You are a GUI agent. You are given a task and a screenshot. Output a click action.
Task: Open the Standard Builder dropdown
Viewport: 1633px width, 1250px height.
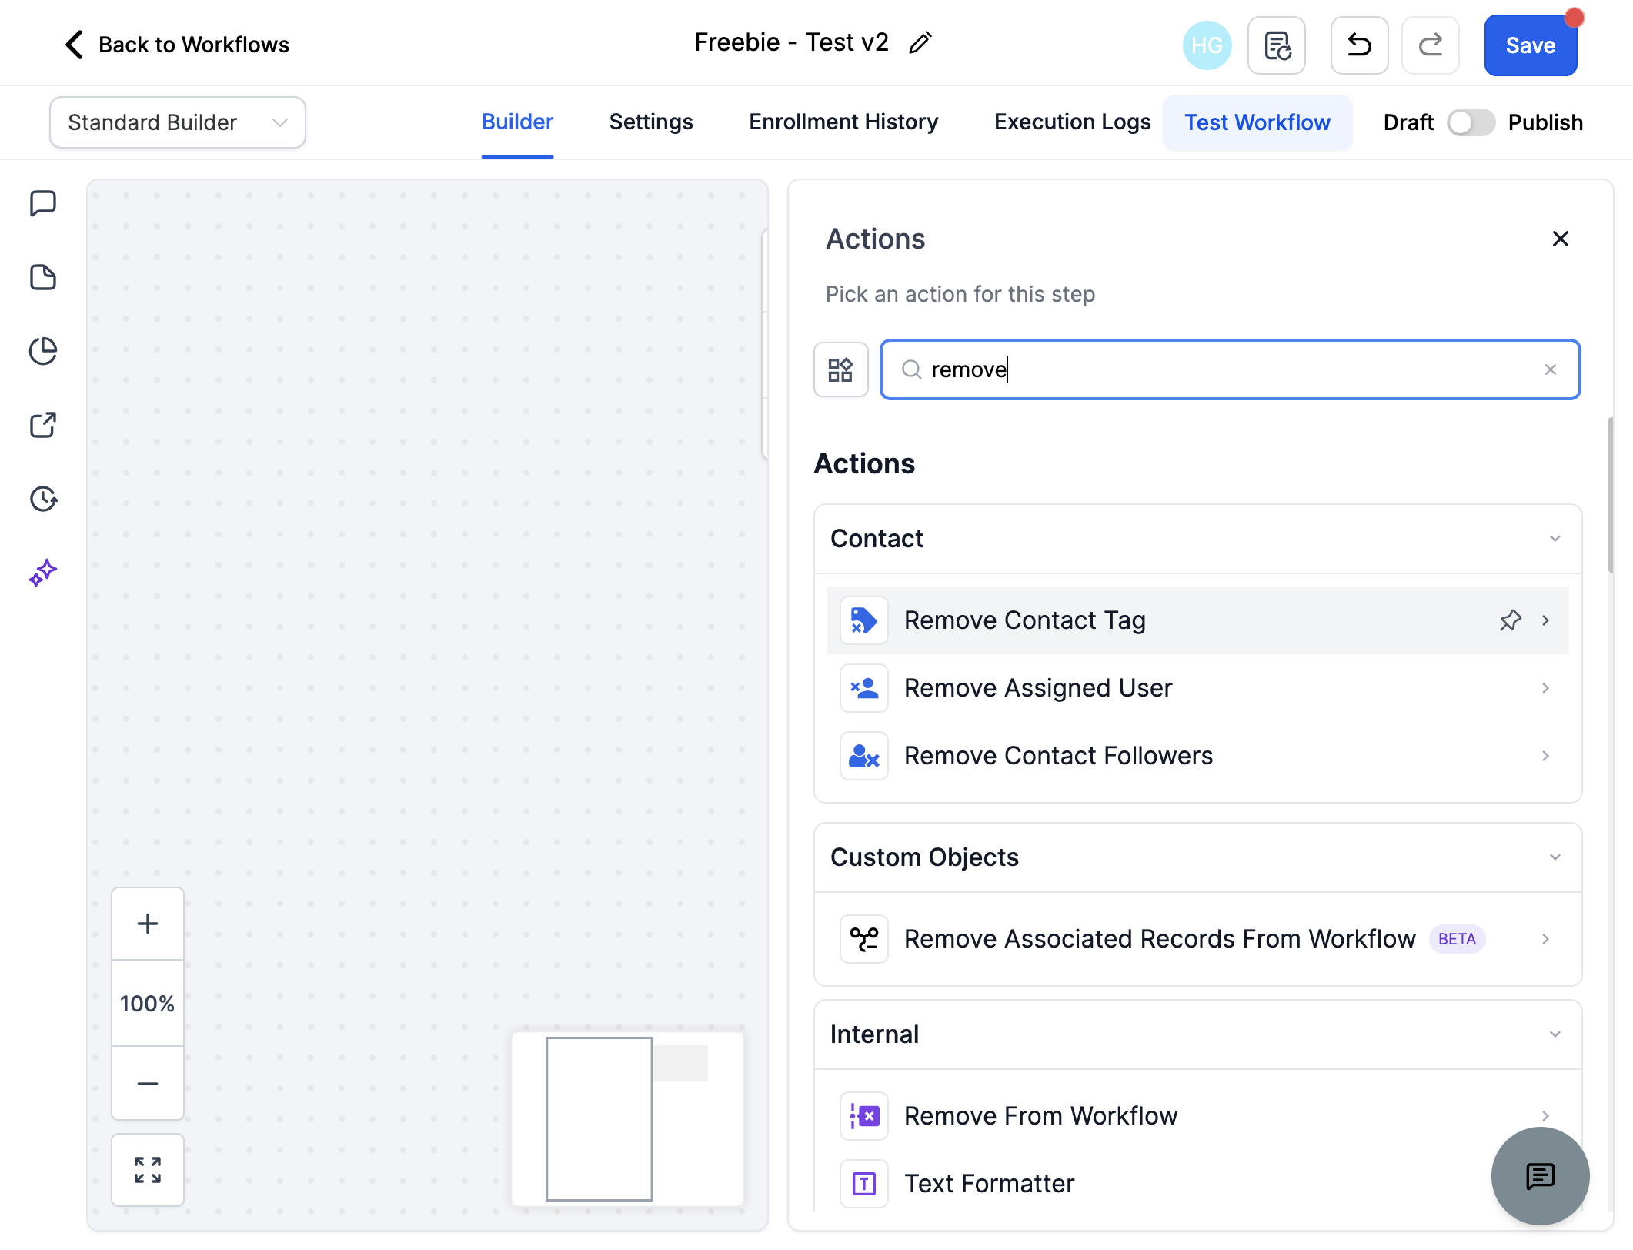click(x=178, y=122)
